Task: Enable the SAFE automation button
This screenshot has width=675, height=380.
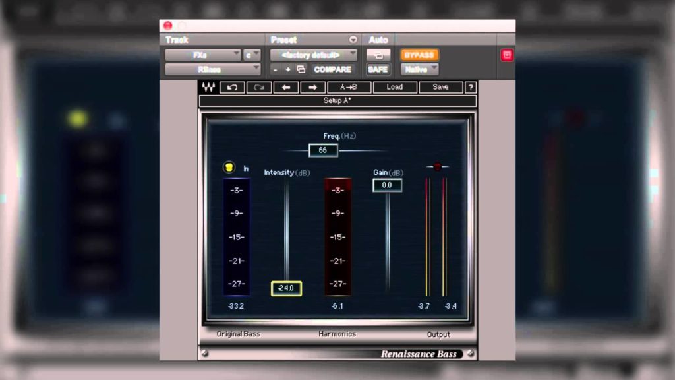Action: [x=378, y=69]
